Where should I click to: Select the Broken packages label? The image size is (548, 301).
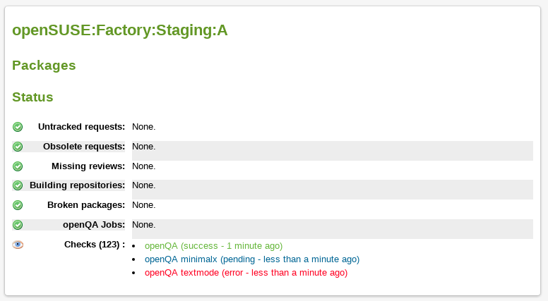(x=86, y=205)
